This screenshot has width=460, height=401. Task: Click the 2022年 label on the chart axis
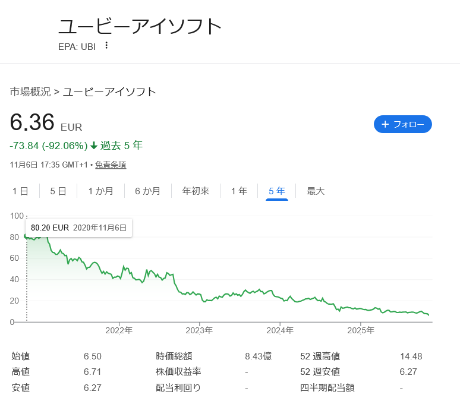point(119,330)
